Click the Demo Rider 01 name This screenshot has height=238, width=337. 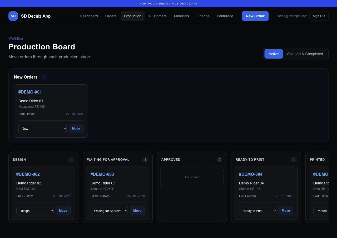click(x=31, y=101)
